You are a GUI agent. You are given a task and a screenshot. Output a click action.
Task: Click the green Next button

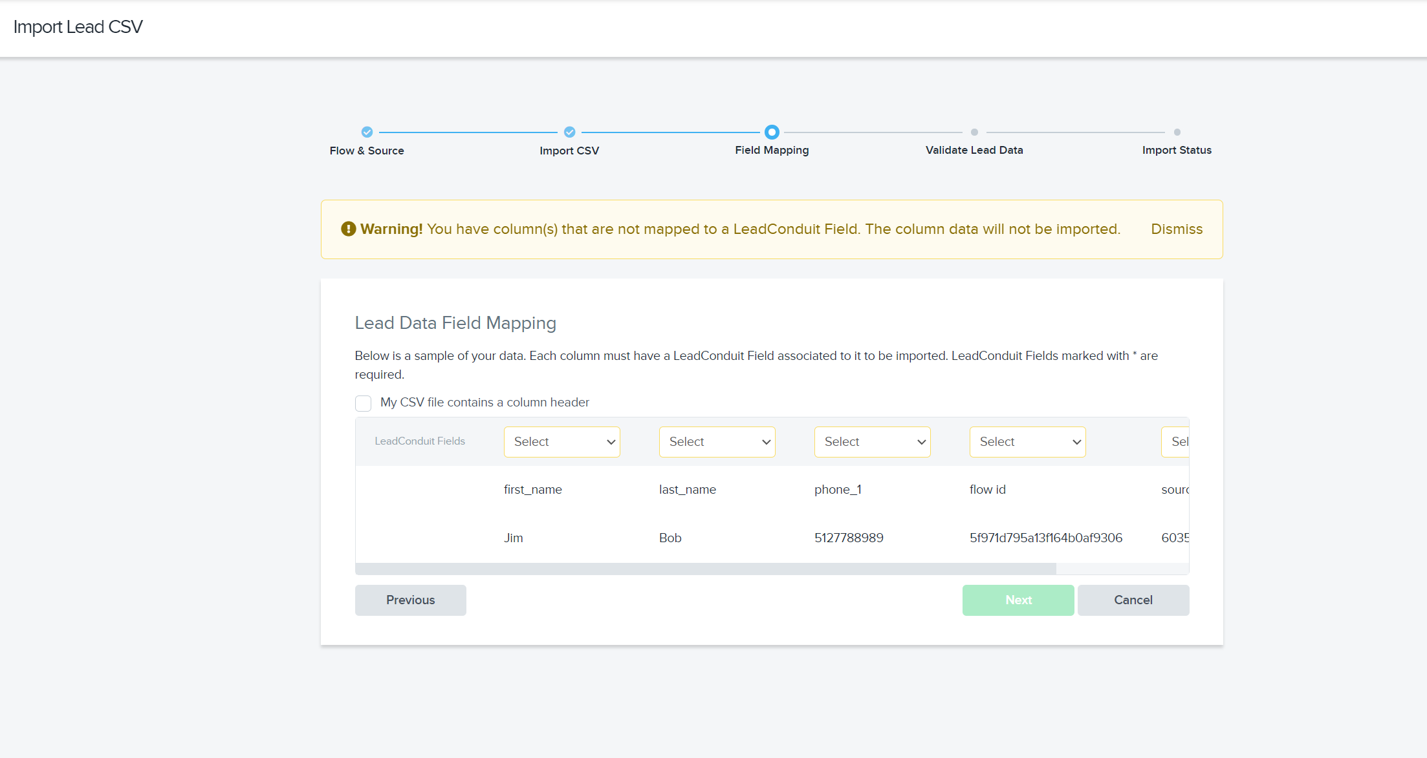point(1018,600)
